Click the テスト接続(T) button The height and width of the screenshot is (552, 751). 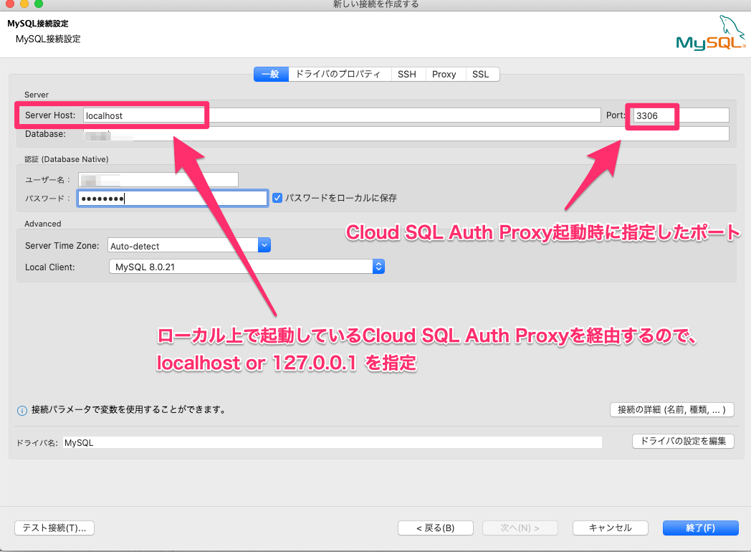(x=54, y=528)
